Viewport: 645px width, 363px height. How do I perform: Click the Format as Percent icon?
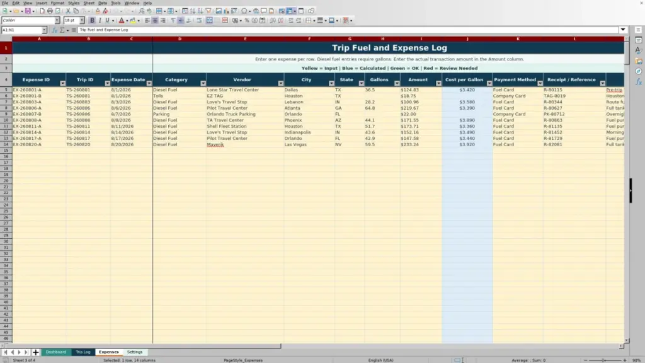click(247, 21)
